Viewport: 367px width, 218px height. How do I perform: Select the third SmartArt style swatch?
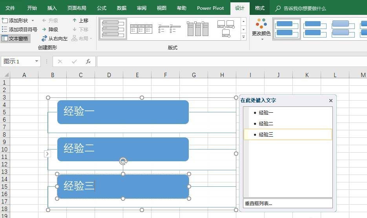point(343,29)
